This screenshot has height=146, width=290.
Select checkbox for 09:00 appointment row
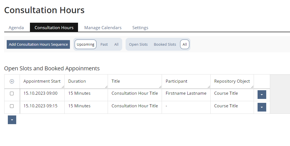click(12, 94)
